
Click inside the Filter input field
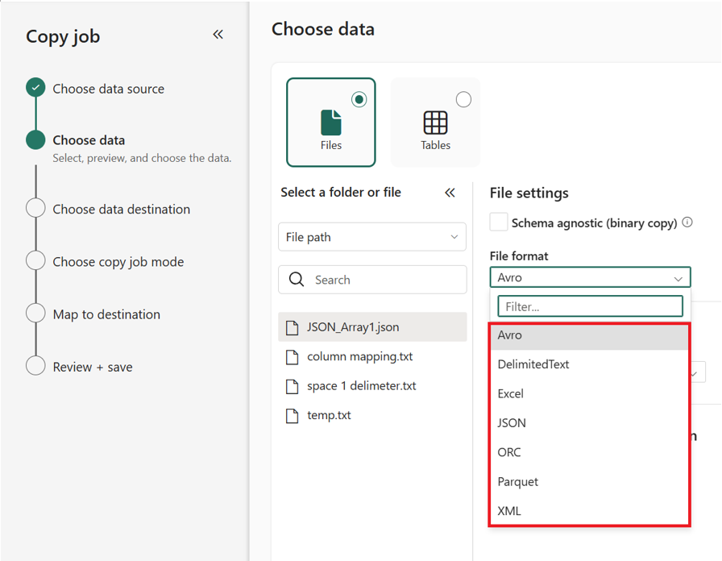(x=590, y=306)
